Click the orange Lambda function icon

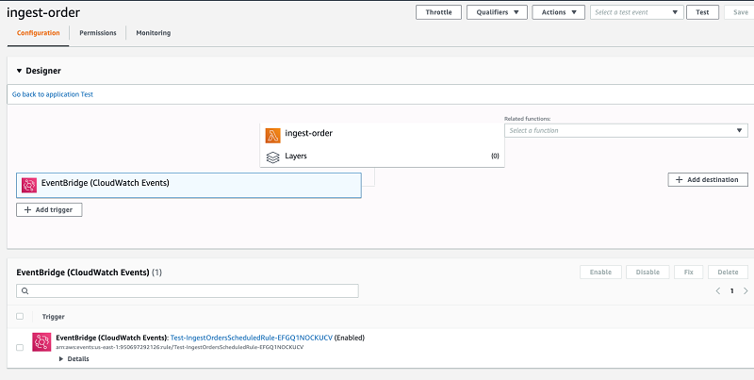pos(272,136)
